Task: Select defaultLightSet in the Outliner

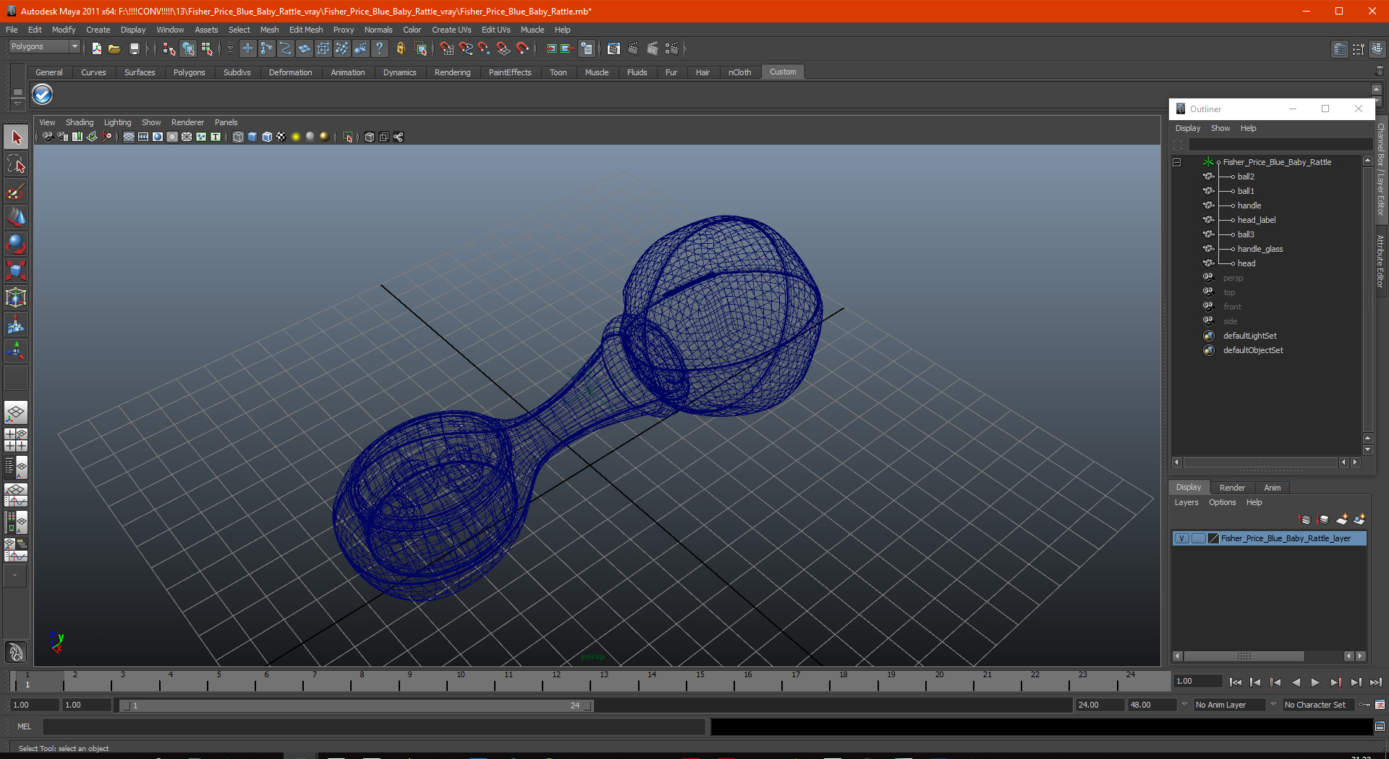Action: [x=1249, y=336]
